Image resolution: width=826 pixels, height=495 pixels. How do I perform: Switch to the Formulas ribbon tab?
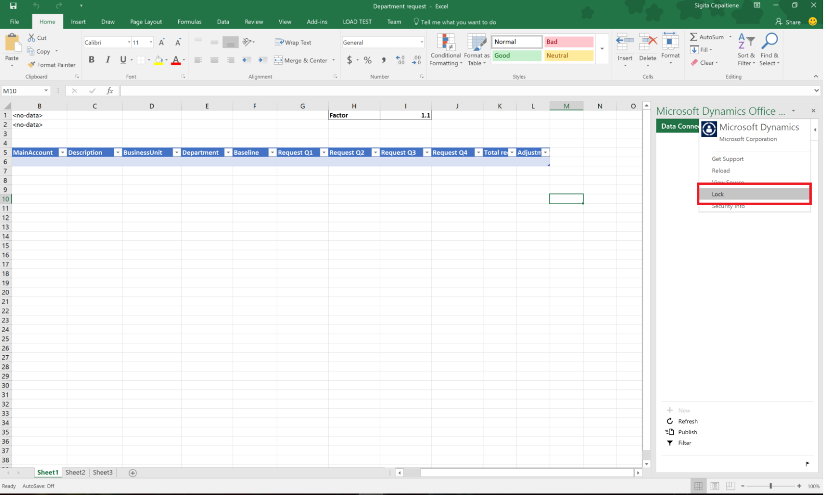[189, 21]
